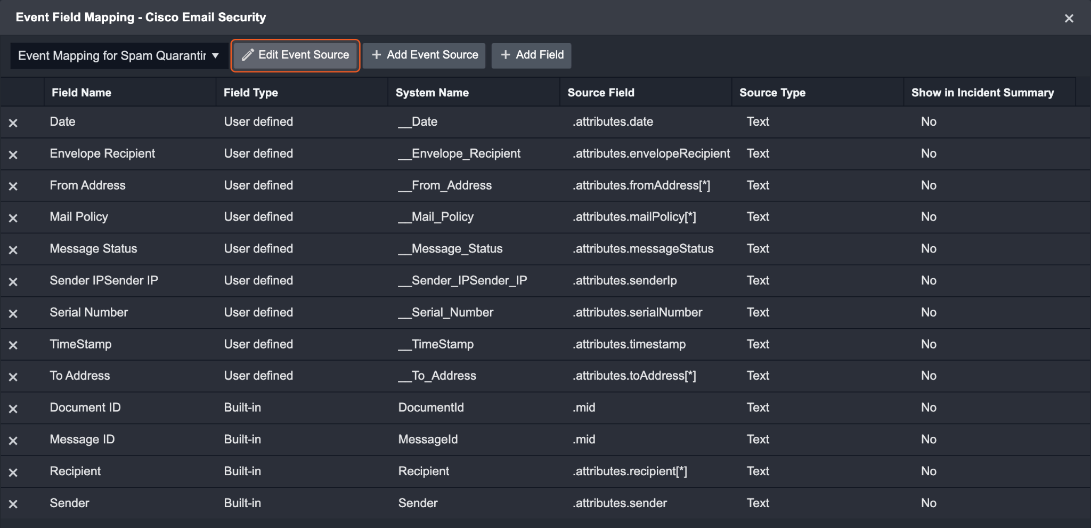
Task: Click the .attributes.senderIp source field
Action: point(625,280)
